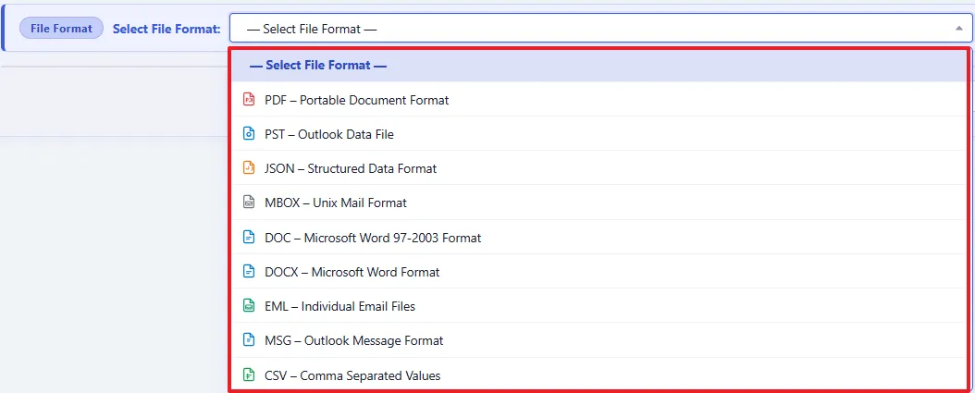Choose EML – Individual Email Files
Viewport: 975px width, 393px height.
[599, 306]
